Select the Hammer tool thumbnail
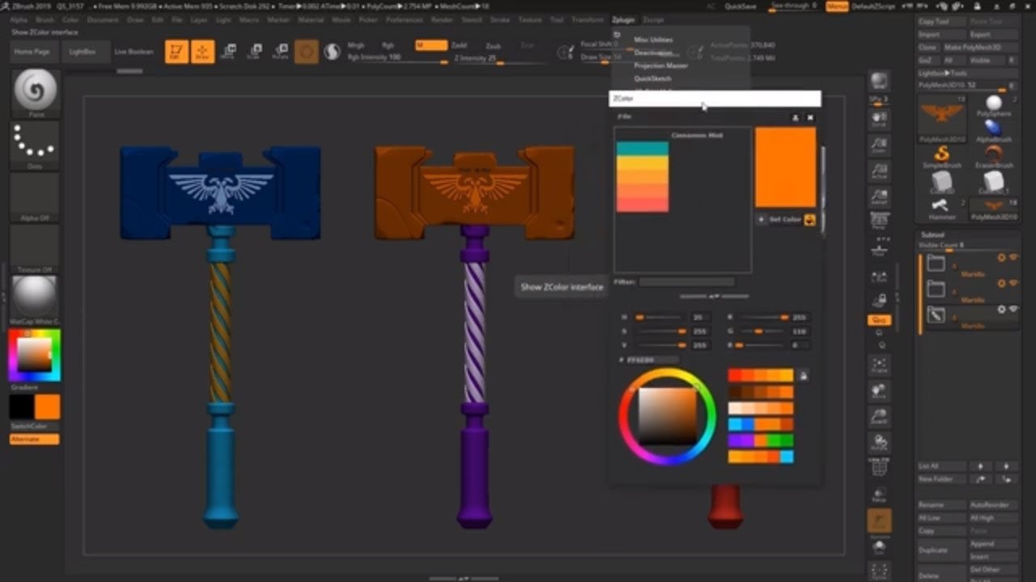The image size is (1036, 582). (x=942, y=208)
